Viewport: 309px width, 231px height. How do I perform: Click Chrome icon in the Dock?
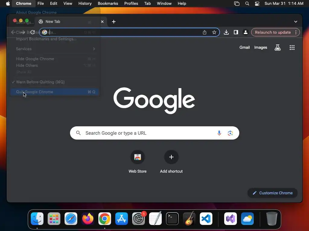tap(105, 219)
